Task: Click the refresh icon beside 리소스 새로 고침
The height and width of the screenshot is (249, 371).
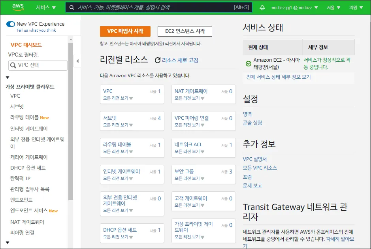Action: pos(158,60)
